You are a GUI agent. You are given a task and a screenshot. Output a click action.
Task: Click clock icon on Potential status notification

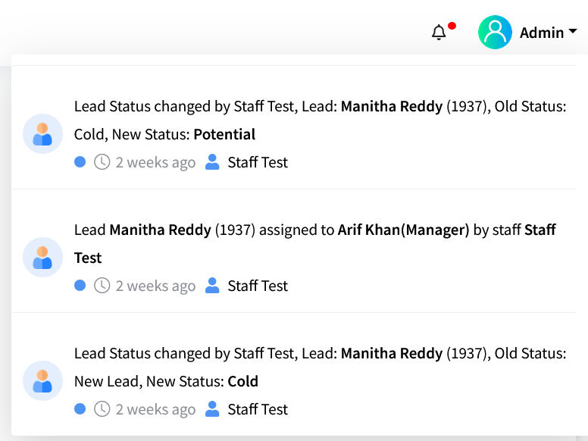tap(102, 162)
